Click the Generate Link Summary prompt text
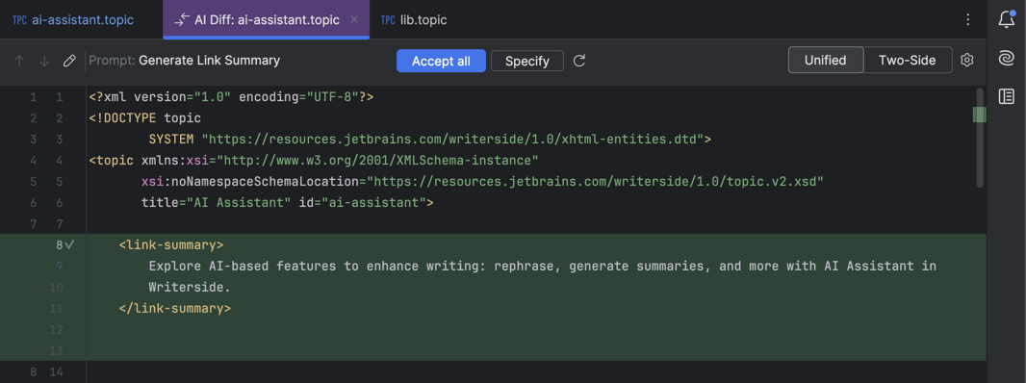The width and height of the screenshot is (1026, 383). 210,61
